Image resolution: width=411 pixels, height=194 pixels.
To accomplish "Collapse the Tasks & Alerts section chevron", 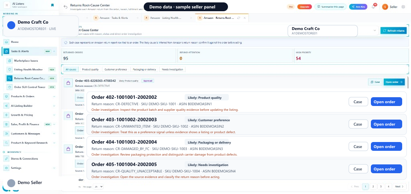I will 54,52.
